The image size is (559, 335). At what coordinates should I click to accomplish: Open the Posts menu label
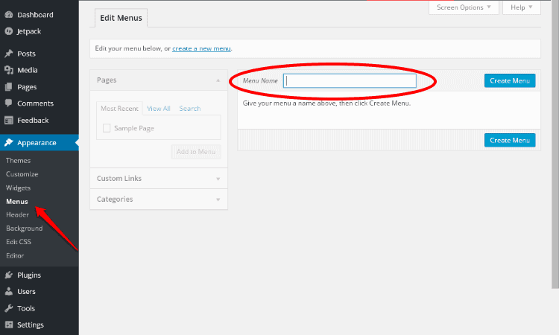[x=26, y=54]
